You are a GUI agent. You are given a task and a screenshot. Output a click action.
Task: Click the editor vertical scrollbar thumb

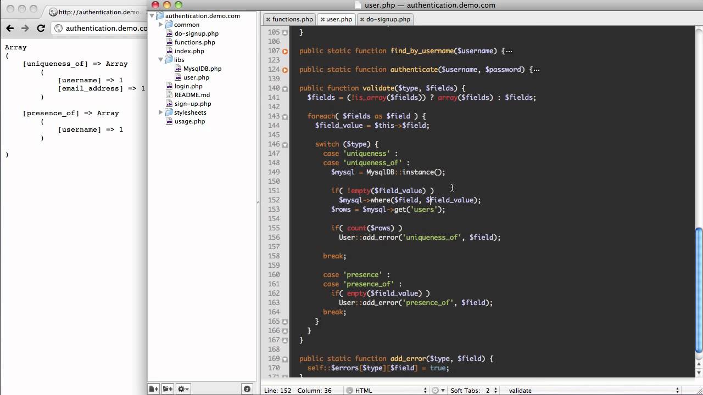pyautogui.click(x=699, y=290)
